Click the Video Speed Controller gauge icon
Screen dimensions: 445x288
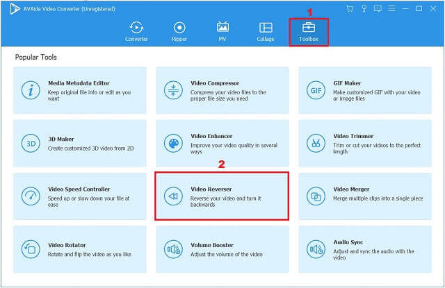[31, 196]
